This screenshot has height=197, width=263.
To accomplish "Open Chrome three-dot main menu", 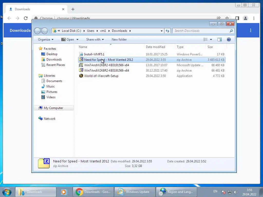I will 254,18.
